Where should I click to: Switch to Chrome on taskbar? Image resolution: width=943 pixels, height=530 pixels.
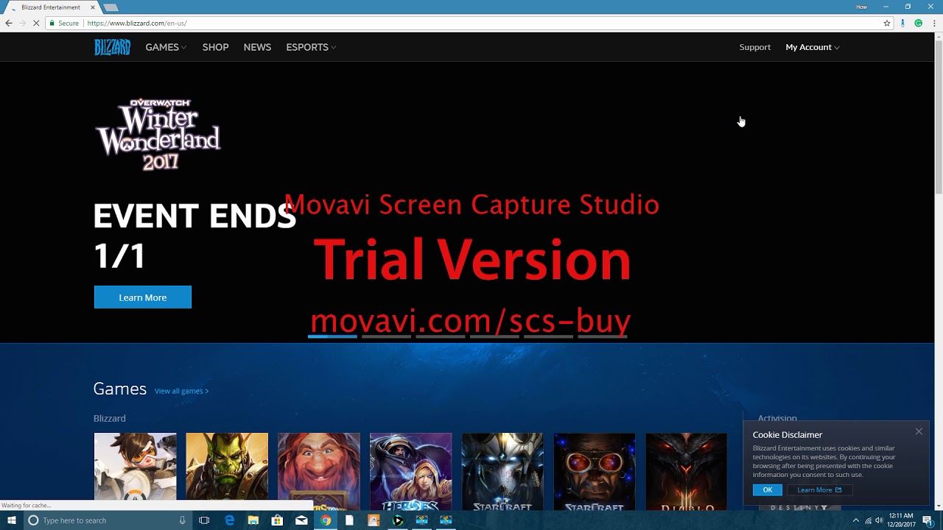[x=326, y=520]
